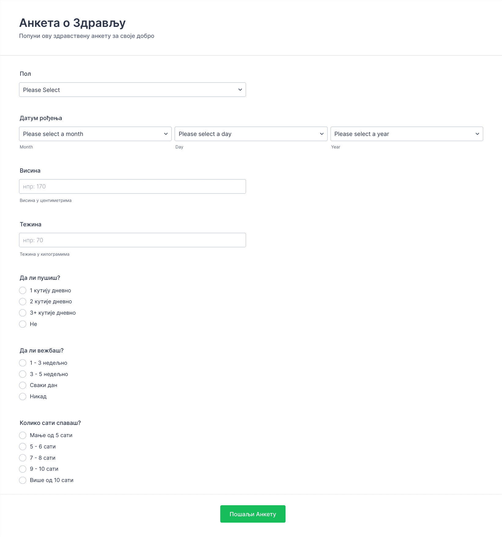Open the Пол dropdown
The image size is (502, 537).
tap(132, 90)
